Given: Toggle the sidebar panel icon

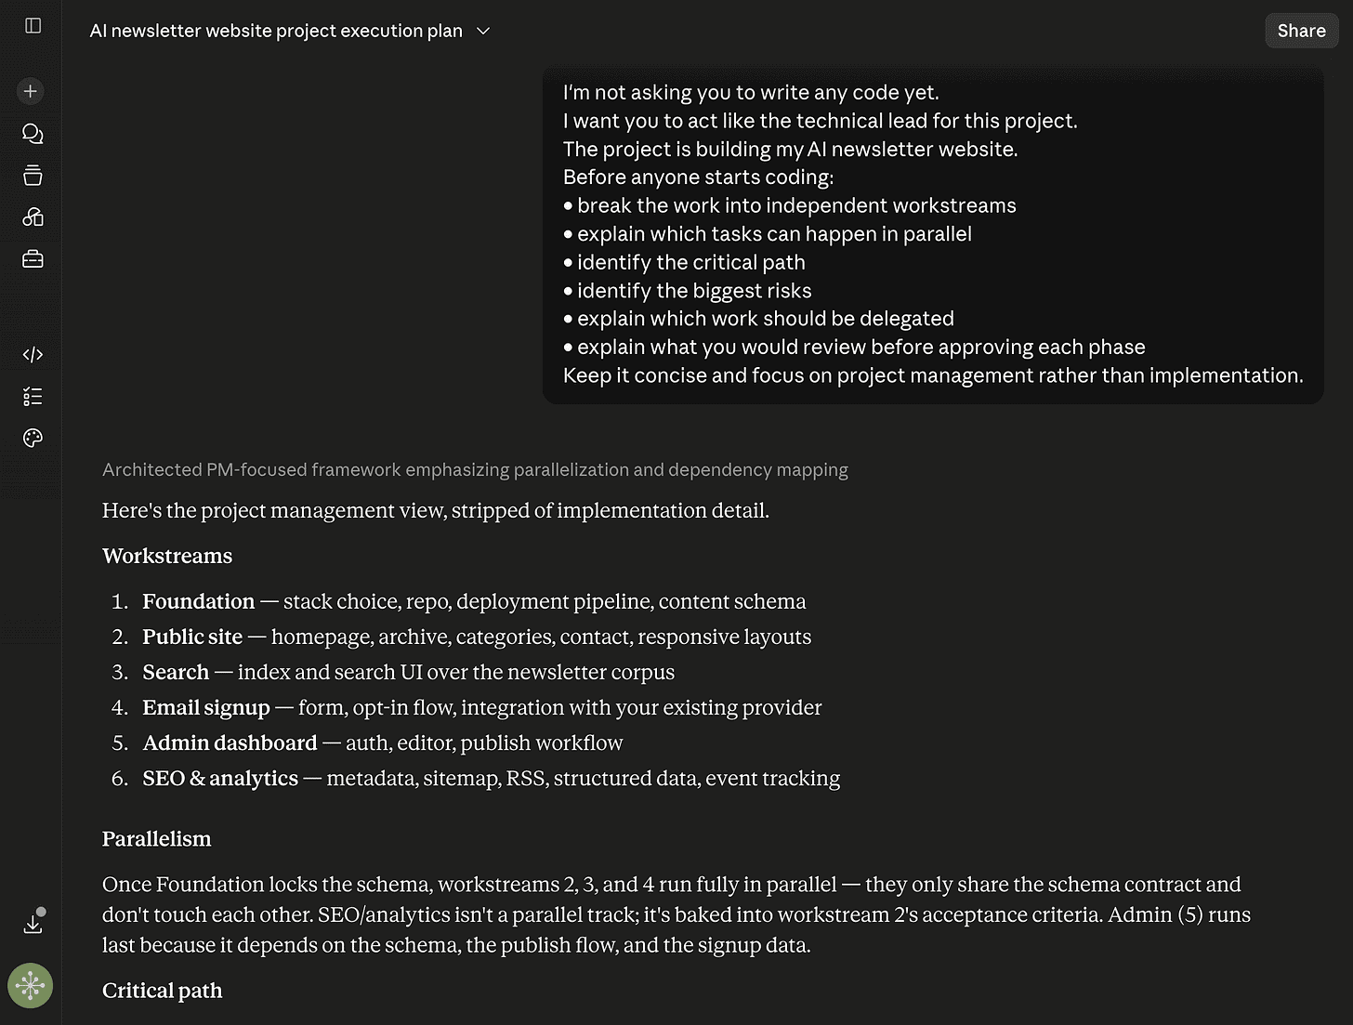Looking at the screenshot, I should pyautogui.click(x=33, y=26).
